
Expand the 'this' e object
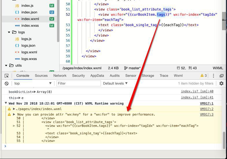pyautogui.click(x=20, y=98)
